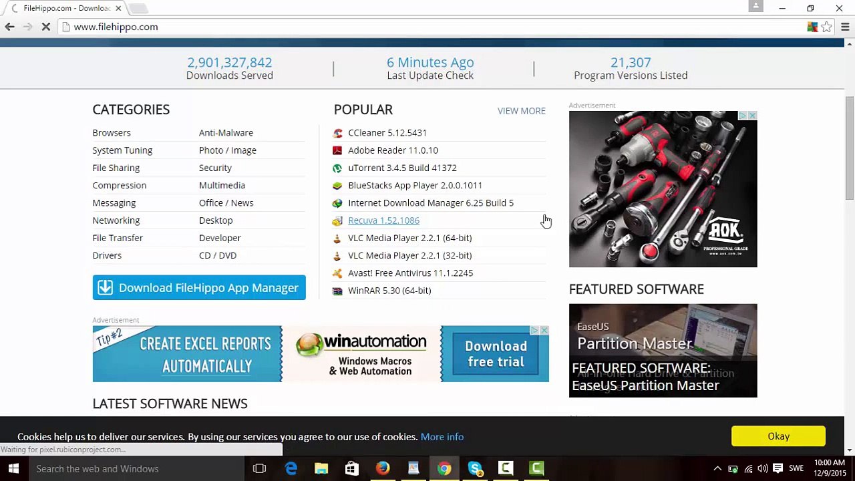The width and height of the screenshot is (855, 481).
Task: Click the Download free trial ad button
Action: (x=496, y=354)
